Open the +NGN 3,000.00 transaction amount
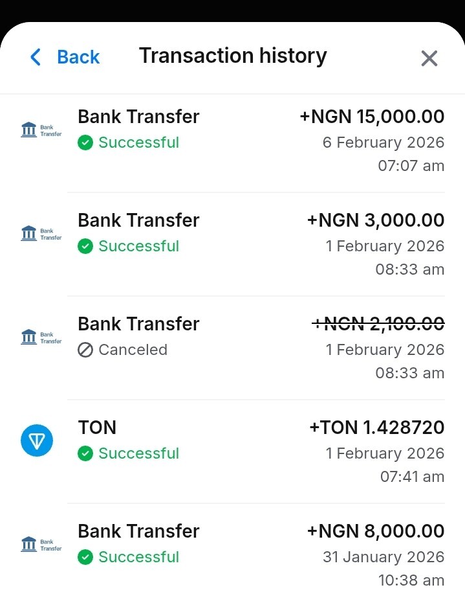 click(x=376, y=220)
